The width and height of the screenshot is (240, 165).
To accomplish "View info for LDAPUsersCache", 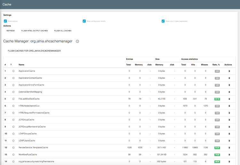I will pos(13,141).
